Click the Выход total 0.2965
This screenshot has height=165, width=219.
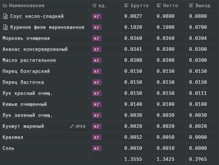198,159
